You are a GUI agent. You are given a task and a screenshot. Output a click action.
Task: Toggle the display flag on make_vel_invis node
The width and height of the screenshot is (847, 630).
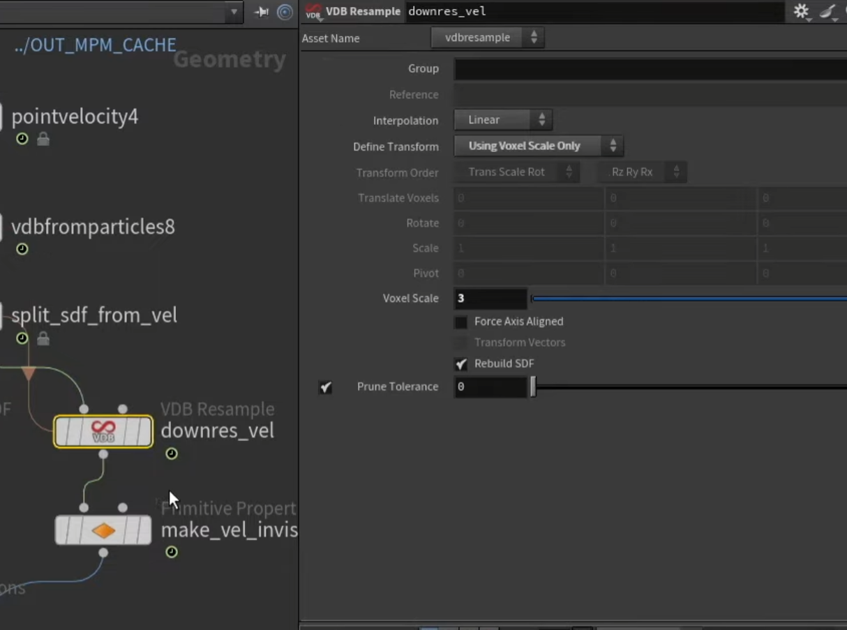coord(143,531)
